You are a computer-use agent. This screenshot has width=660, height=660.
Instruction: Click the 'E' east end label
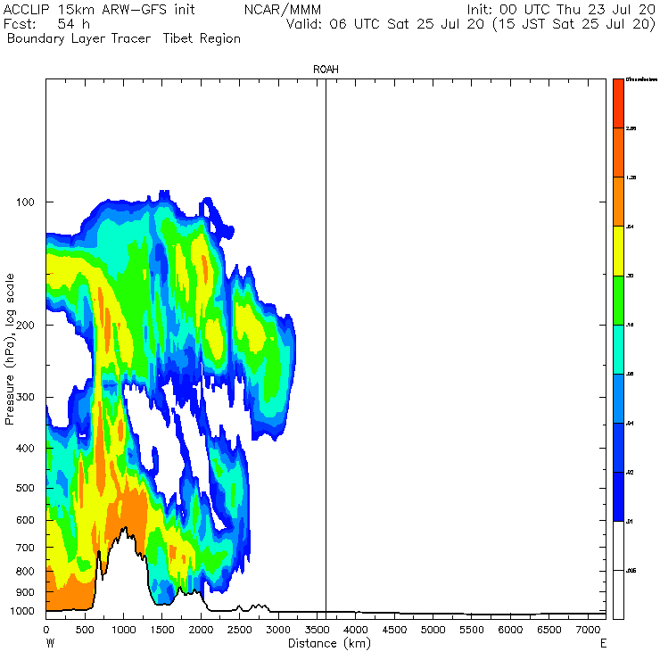pyautogui.click(x=603, y=644)
